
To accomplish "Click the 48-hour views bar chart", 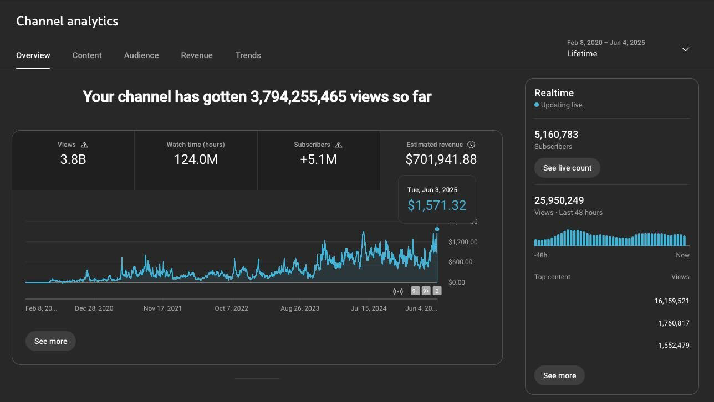I will click(611, 238).
